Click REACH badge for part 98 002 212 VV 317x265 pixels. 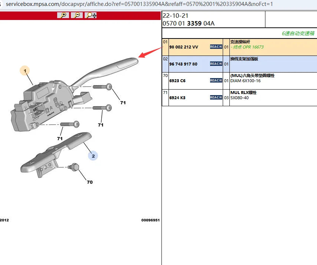coord(216,47)
